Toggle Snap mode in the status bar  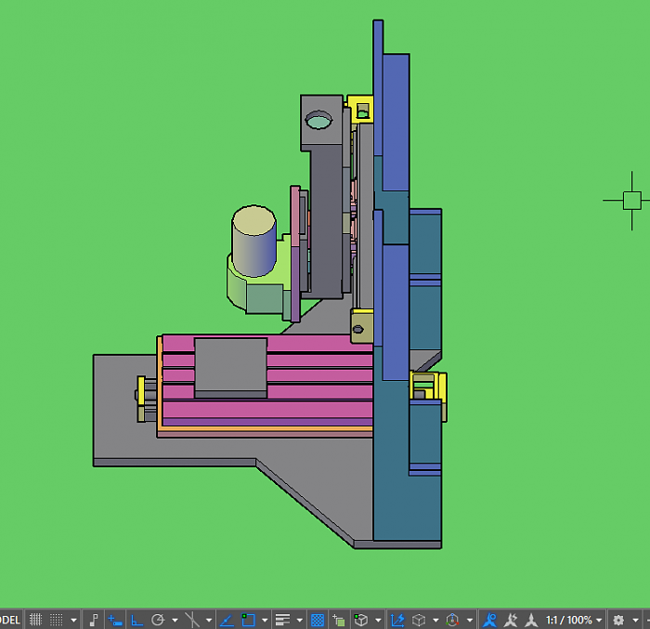[x=57, y=620]
